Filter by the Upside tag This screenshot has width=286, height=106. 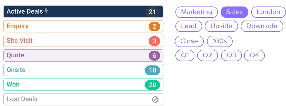coord(221,26)
